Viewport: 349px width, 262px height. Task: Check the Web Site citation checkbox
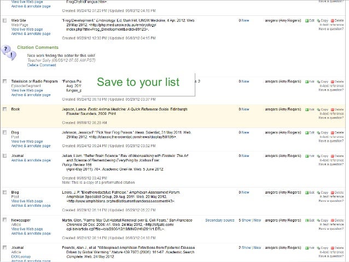[x=5, y=20]
